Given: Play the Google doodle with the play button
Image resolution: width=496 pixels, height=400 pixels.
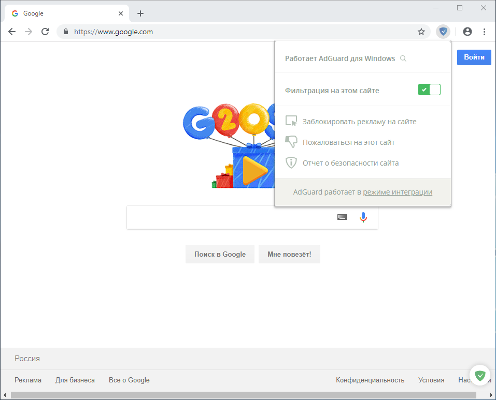Looking at the screenshot, I should (x=254, y=170).
